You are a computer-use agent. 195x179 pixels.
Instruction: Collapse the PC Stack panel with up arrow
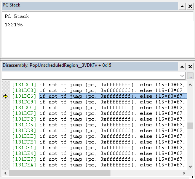182,6
